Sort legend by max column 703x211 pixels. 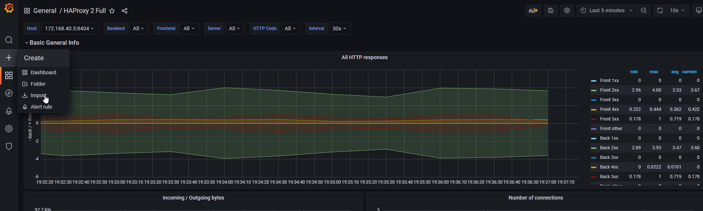(654, 72)
